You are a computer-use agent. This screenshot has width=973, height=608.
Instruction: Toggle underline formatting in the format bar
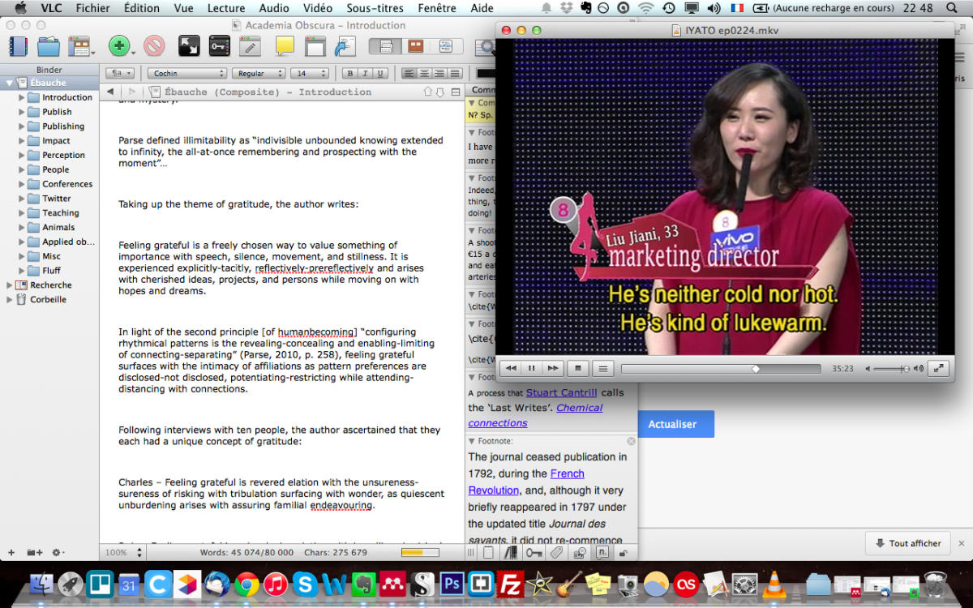(x=380, y=73)
